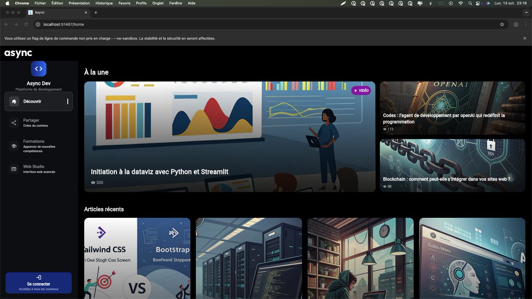Open the Blockchain article thumbnail
Screen dimensions: 532x299
coord(451,165)
